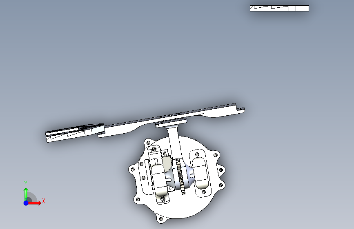Image resolution: width=354 pixels, height=229 pixels.
Task: Select the toothed gear wheel in the assembly
Action: (180, 176)
